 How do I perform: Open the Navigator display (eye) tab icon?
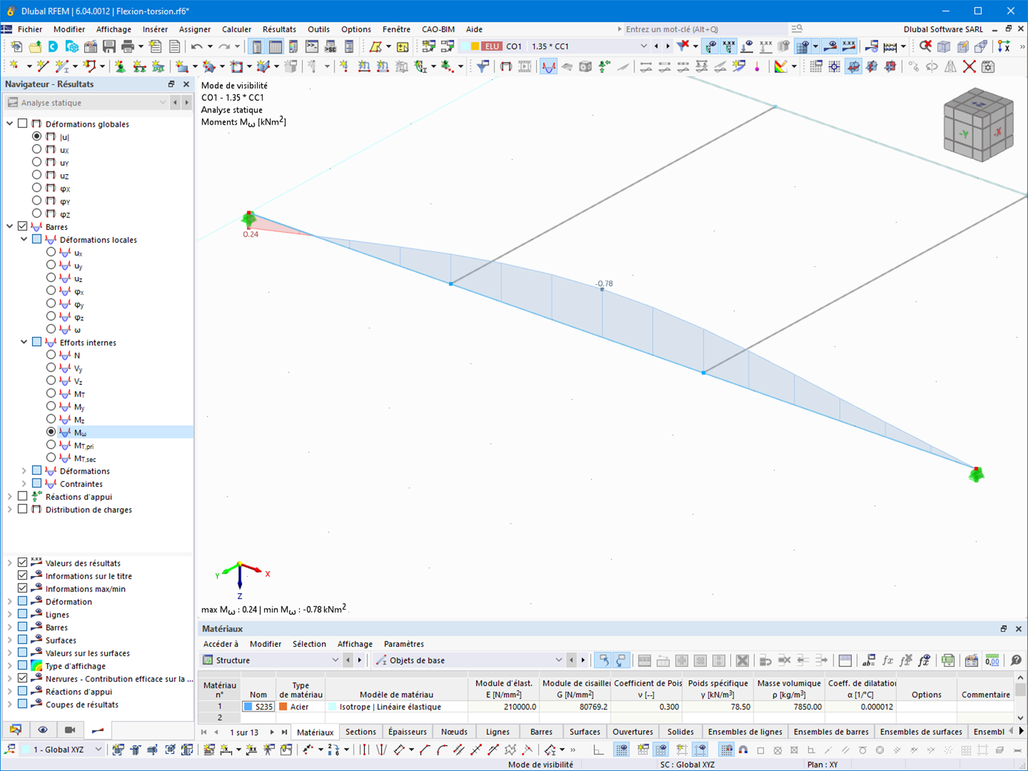42,730
